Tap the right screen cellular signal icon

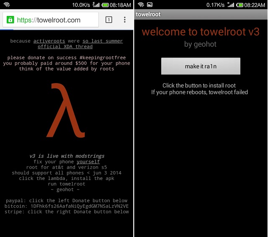[x=231, y=5]
